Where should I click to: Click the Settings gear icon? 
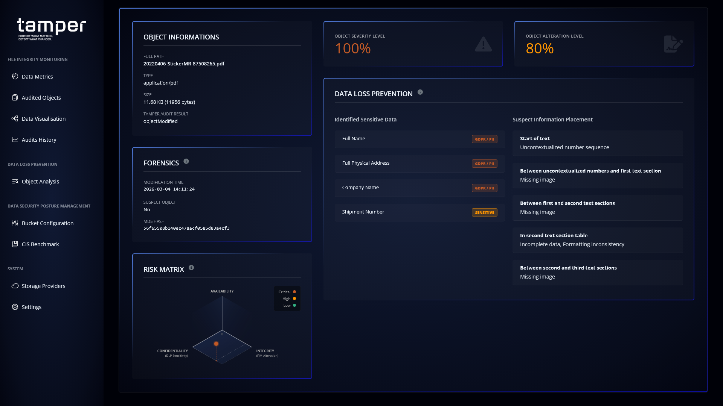click(x=15, y=307)
